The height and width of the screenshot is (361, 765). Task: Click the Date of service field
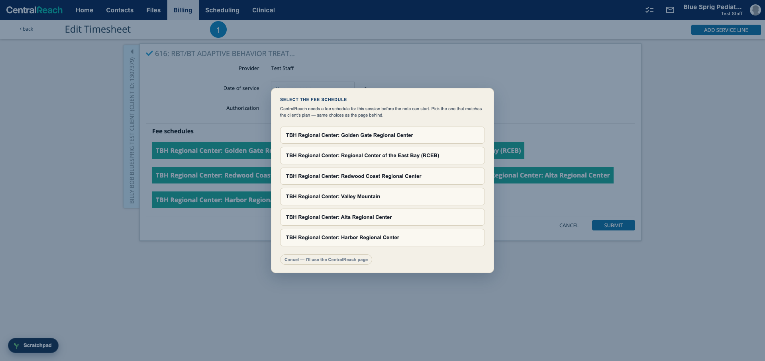(x=313, y=85)
